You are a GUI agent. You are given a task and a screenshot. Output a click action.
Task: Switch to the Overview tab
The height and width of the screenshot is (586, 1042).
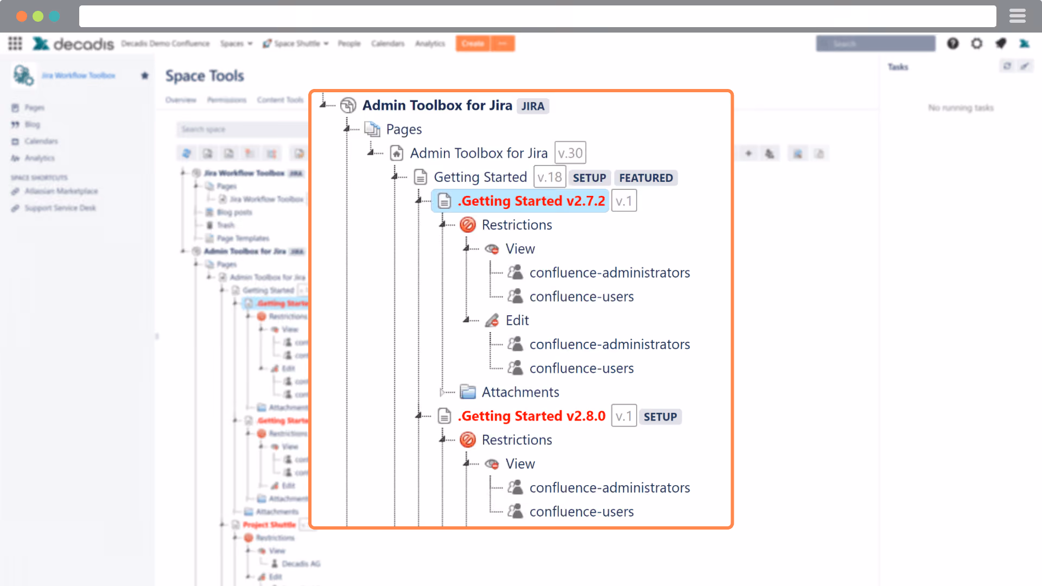(x=181, y=100)
